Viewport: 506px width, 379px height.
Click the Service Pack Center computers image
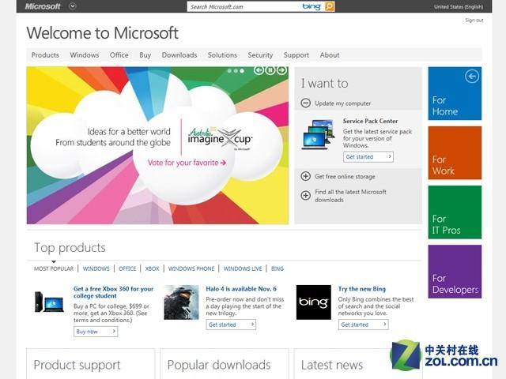pos(319,135)
